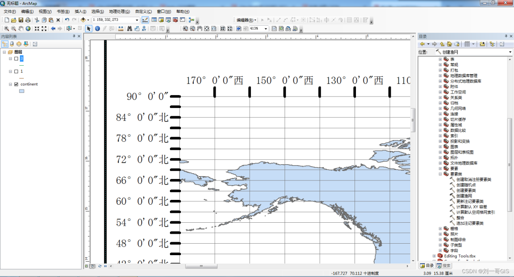
Task: Select the Zoom In magnifier tool
Action: pyautogui.click(x=6, y=29)
